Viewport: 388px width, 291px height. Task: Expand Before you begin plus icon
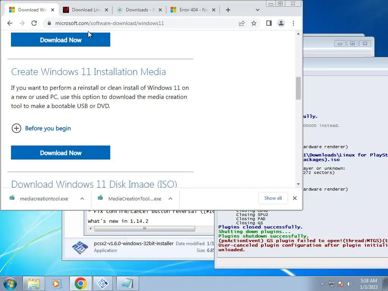point(17,128)
